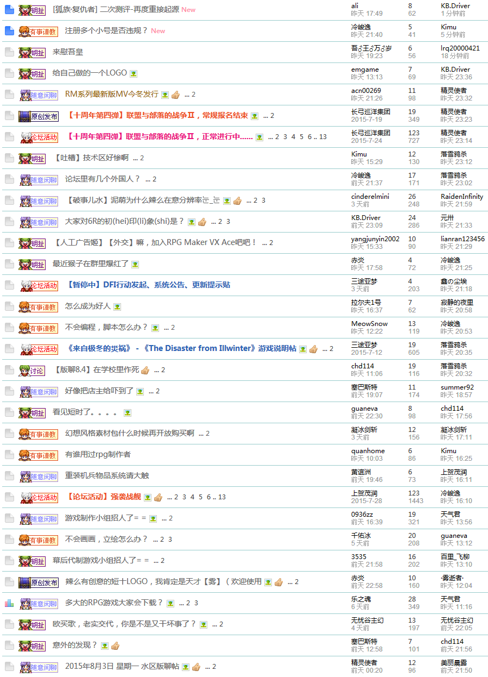View author profile MeowSnow
This screenshot has width=488, height=677.
pos(370,324)
